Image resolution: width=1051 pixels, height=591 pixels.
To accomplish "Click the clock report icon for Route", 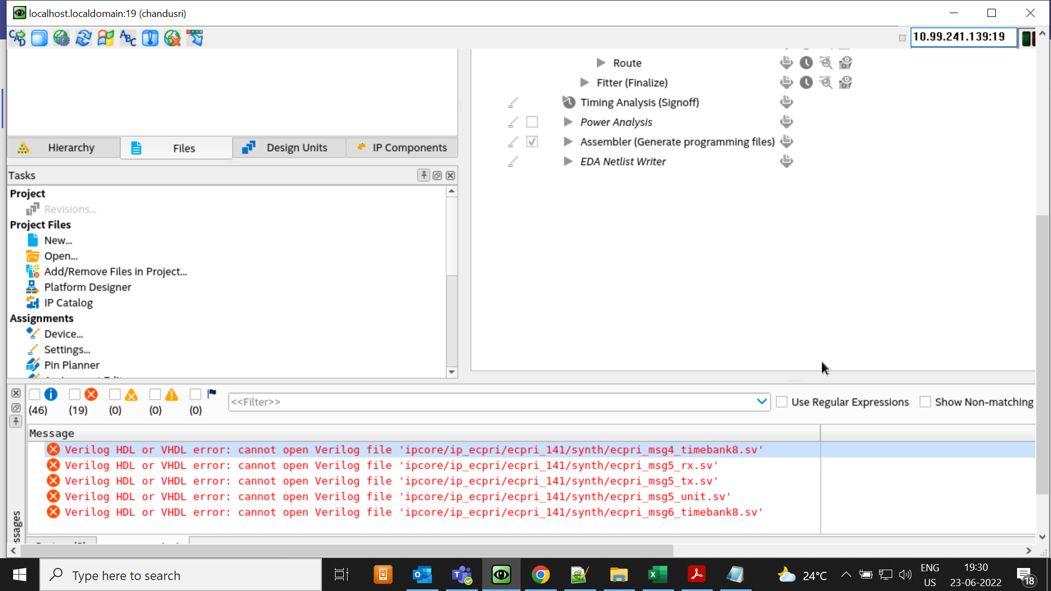I will click(x=806, y=63).
